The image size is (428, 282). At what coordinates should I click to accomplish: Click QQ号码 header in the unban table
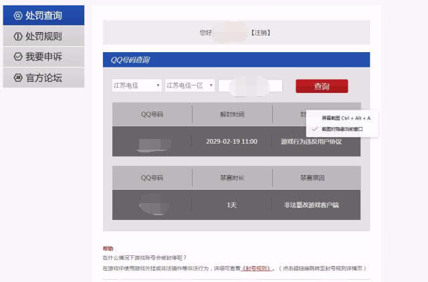tap(152, 114)
